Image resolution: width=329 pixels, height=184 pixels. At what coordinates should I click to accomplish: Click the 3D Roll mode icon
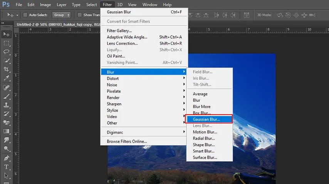288,15
